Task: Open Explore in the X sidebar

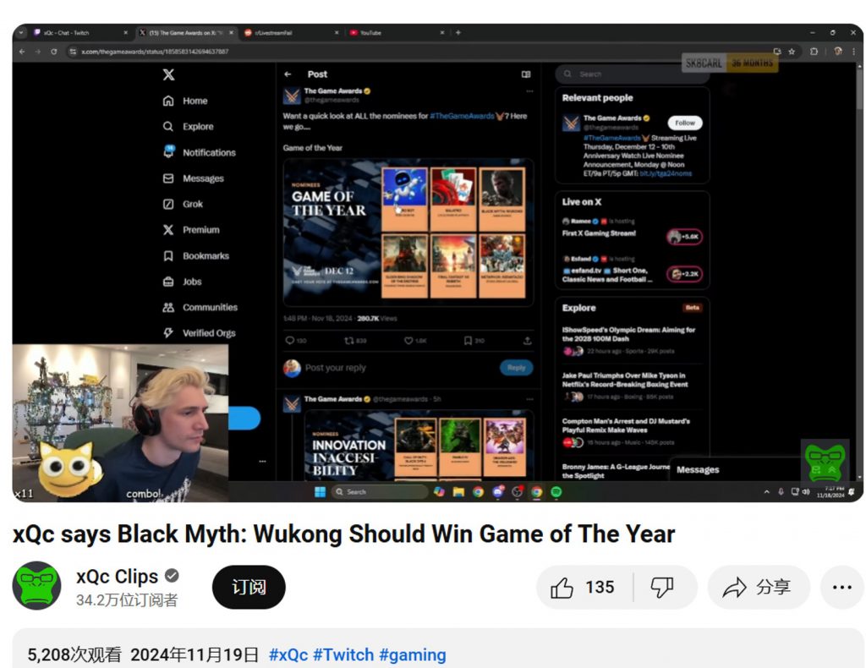Action: [x=188, y=127]
